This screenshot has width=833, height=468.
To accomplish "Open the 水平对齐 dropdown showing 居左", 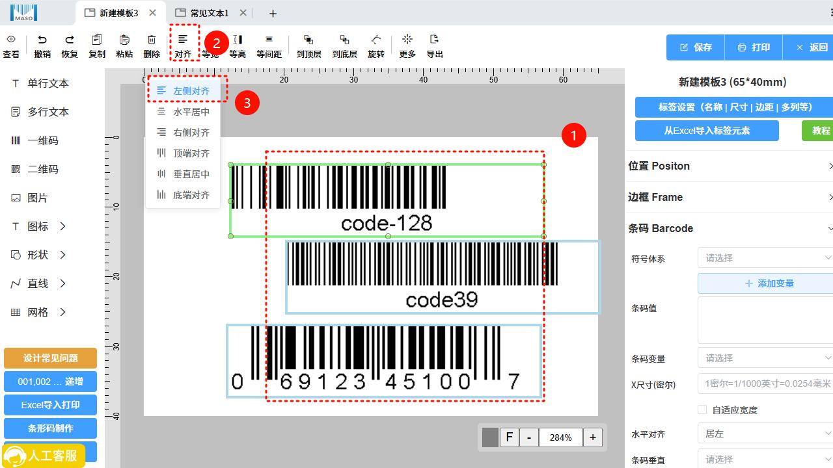I will [x=765, y=434].
